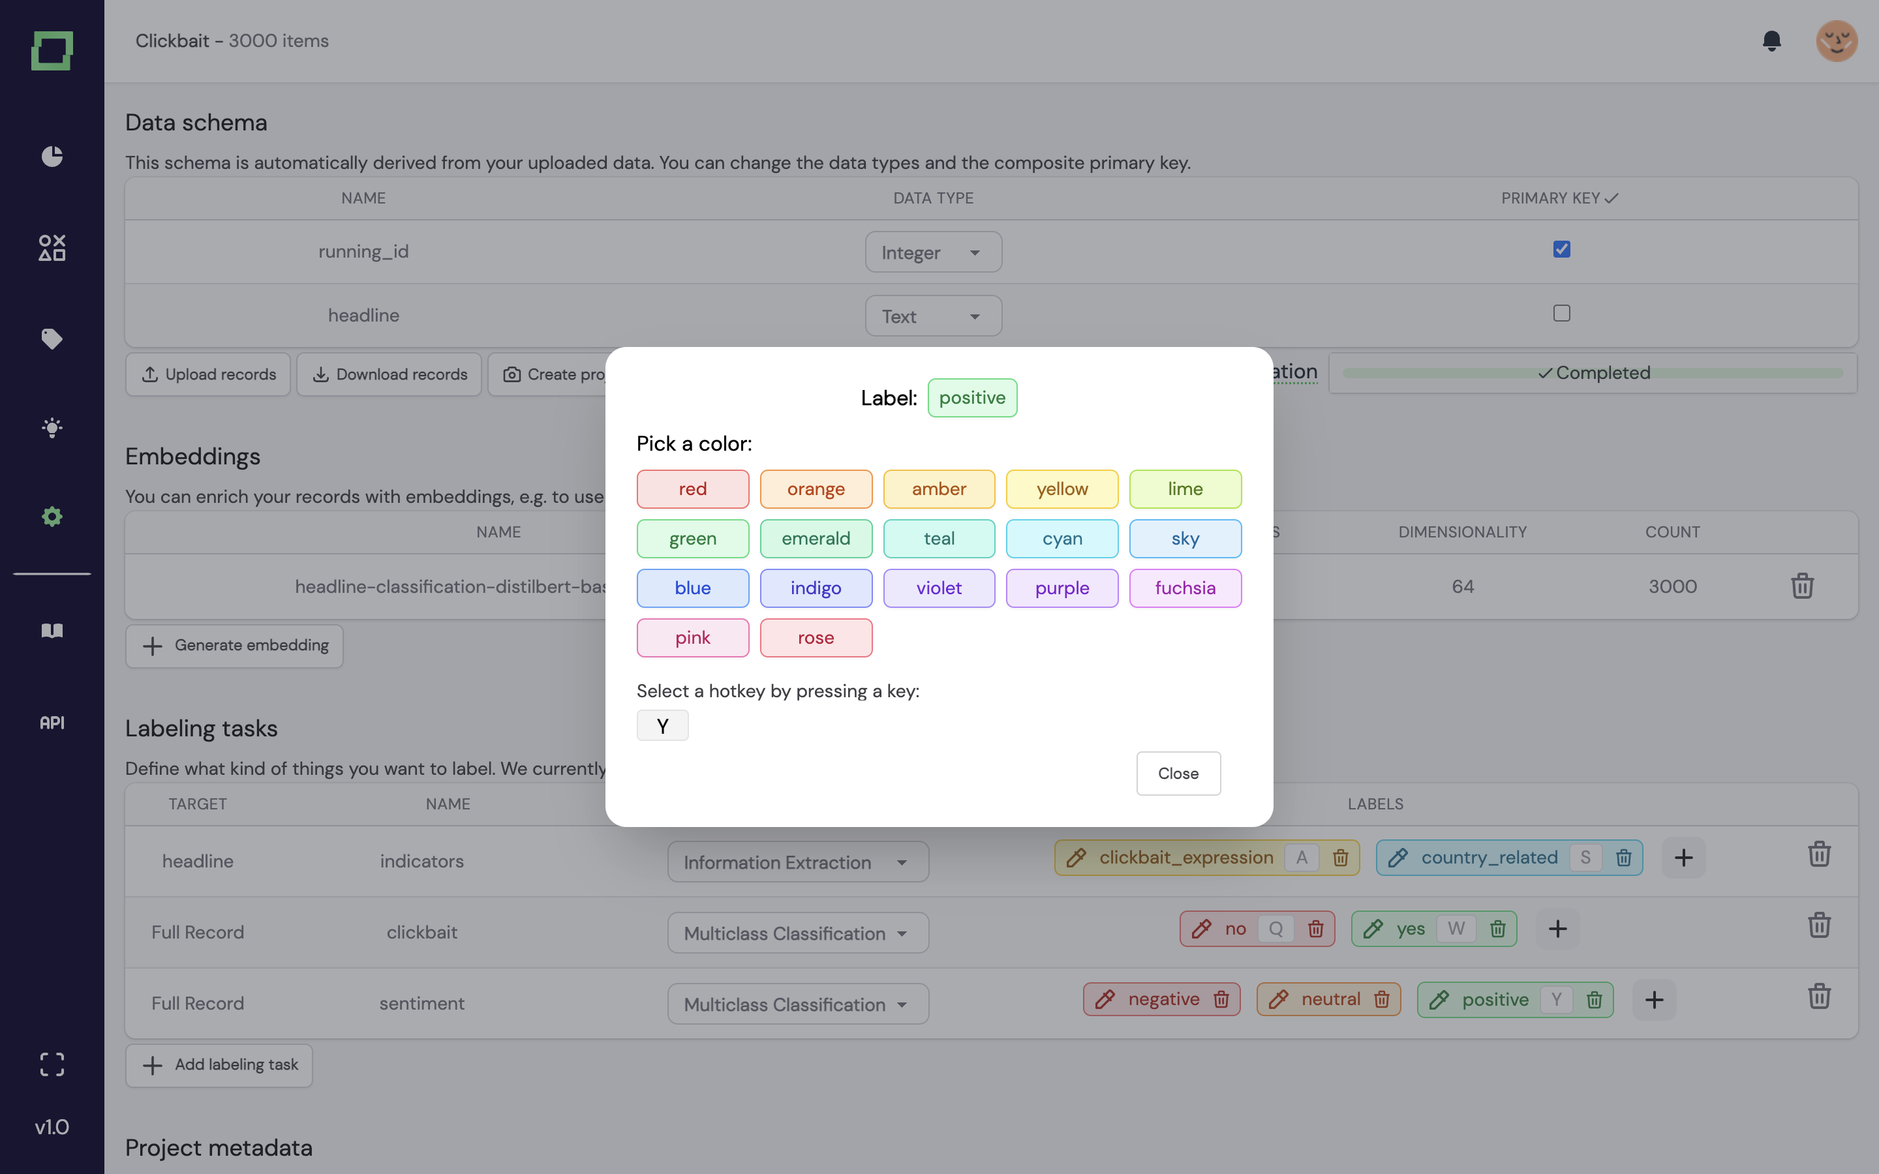Toggle fullscreen icon in sidebar
Viewport: 1879px width, 1174px height.
coord(52,1064)
